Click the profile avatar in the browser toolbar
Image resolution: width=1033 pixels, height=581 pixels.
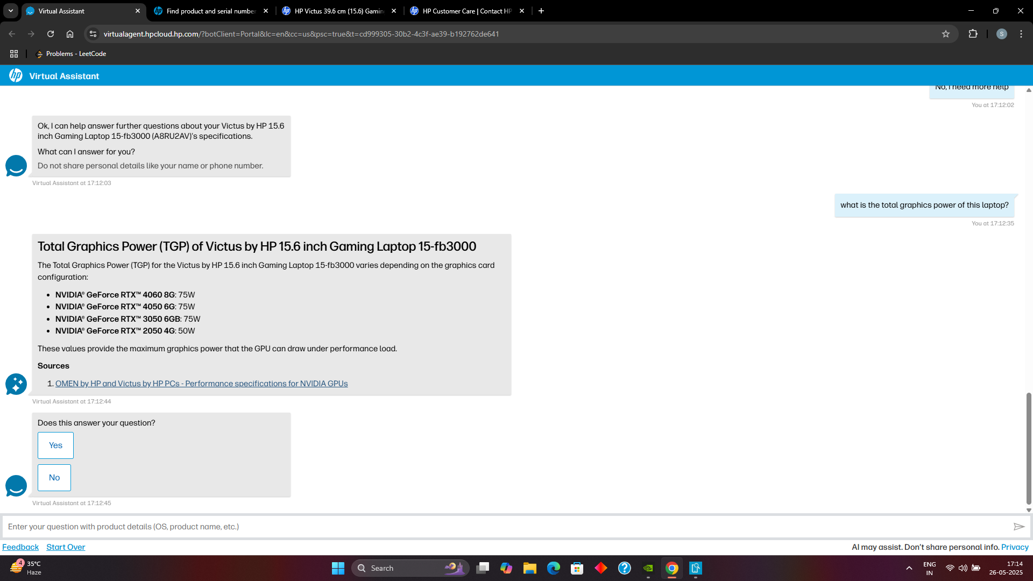tap(1001, 34)
